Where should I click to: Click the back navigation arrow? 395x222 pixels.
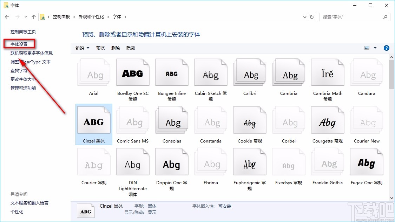[x=7, y=16]
